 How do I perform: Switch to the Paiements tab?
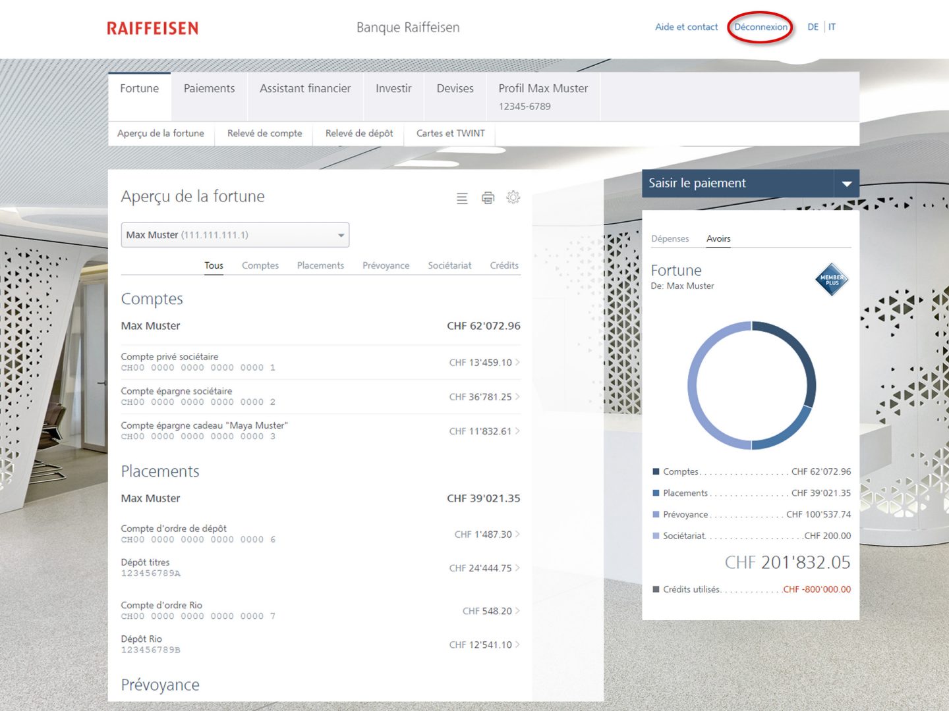pyautogui.click(x=209, y=89)
